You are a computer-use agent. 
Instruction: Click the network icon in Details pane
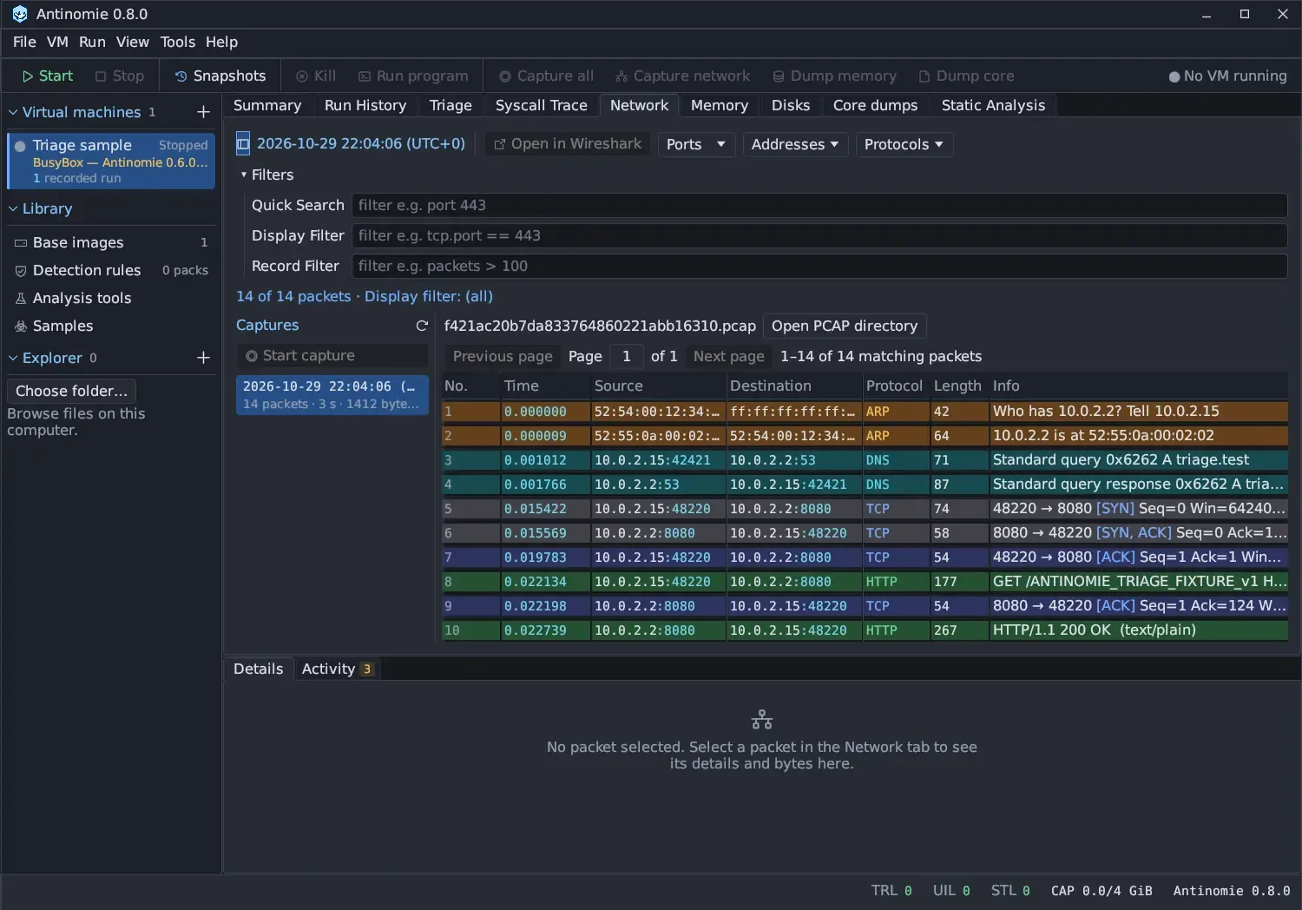(762, 720)
